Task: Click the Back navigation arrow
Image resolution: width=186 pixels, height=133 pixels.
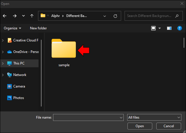Action: [5, 16]
